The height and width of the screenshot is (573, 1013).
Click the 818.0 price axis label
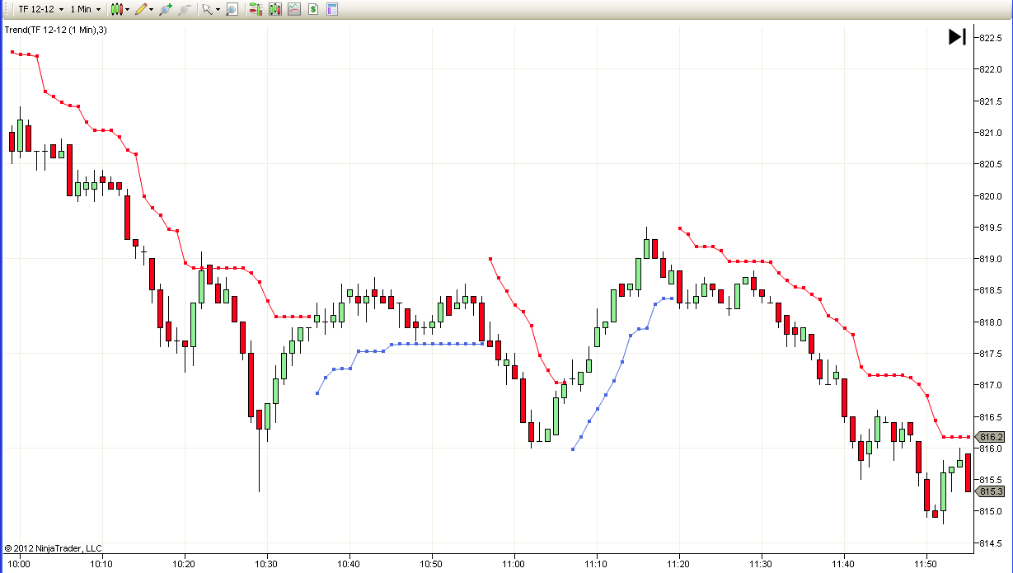click(x=989, y=322)
